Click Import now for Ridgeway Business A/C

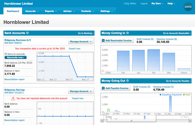click(x=75, y=48)
